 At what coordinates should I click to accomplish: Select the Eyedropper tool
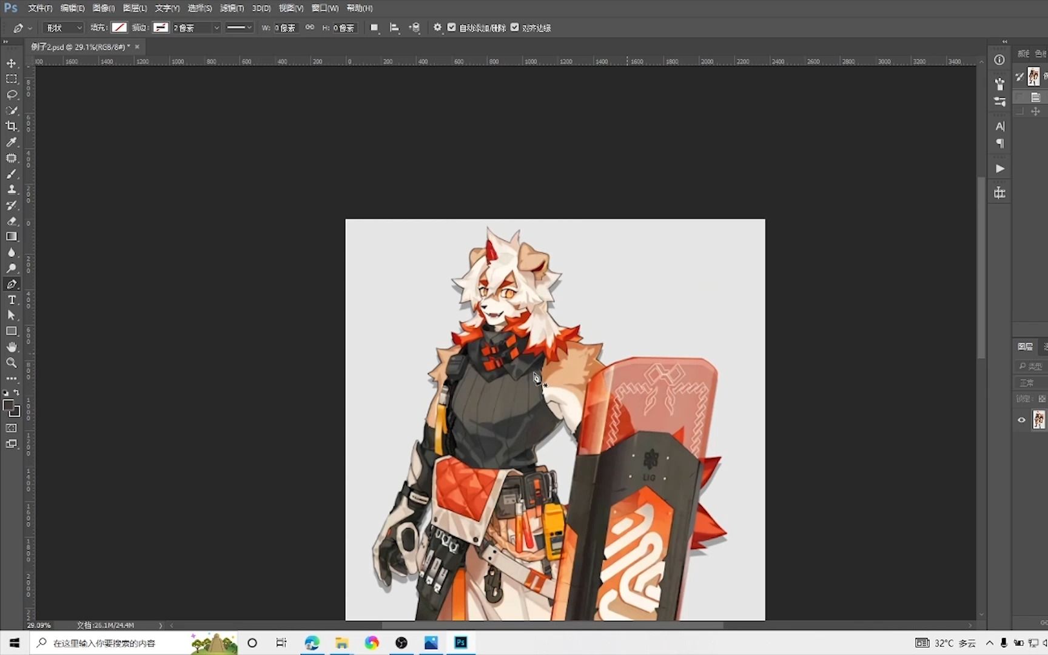[12, 142]
